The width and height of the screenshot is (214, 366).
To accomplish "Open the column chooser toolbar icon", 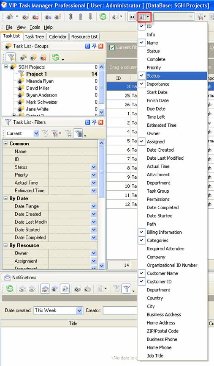I will point(144,17).
